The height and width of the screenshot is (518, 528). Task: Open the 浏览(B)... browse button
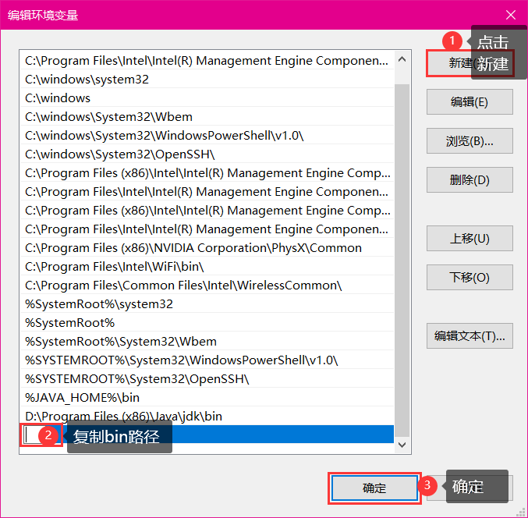[470, 140]
